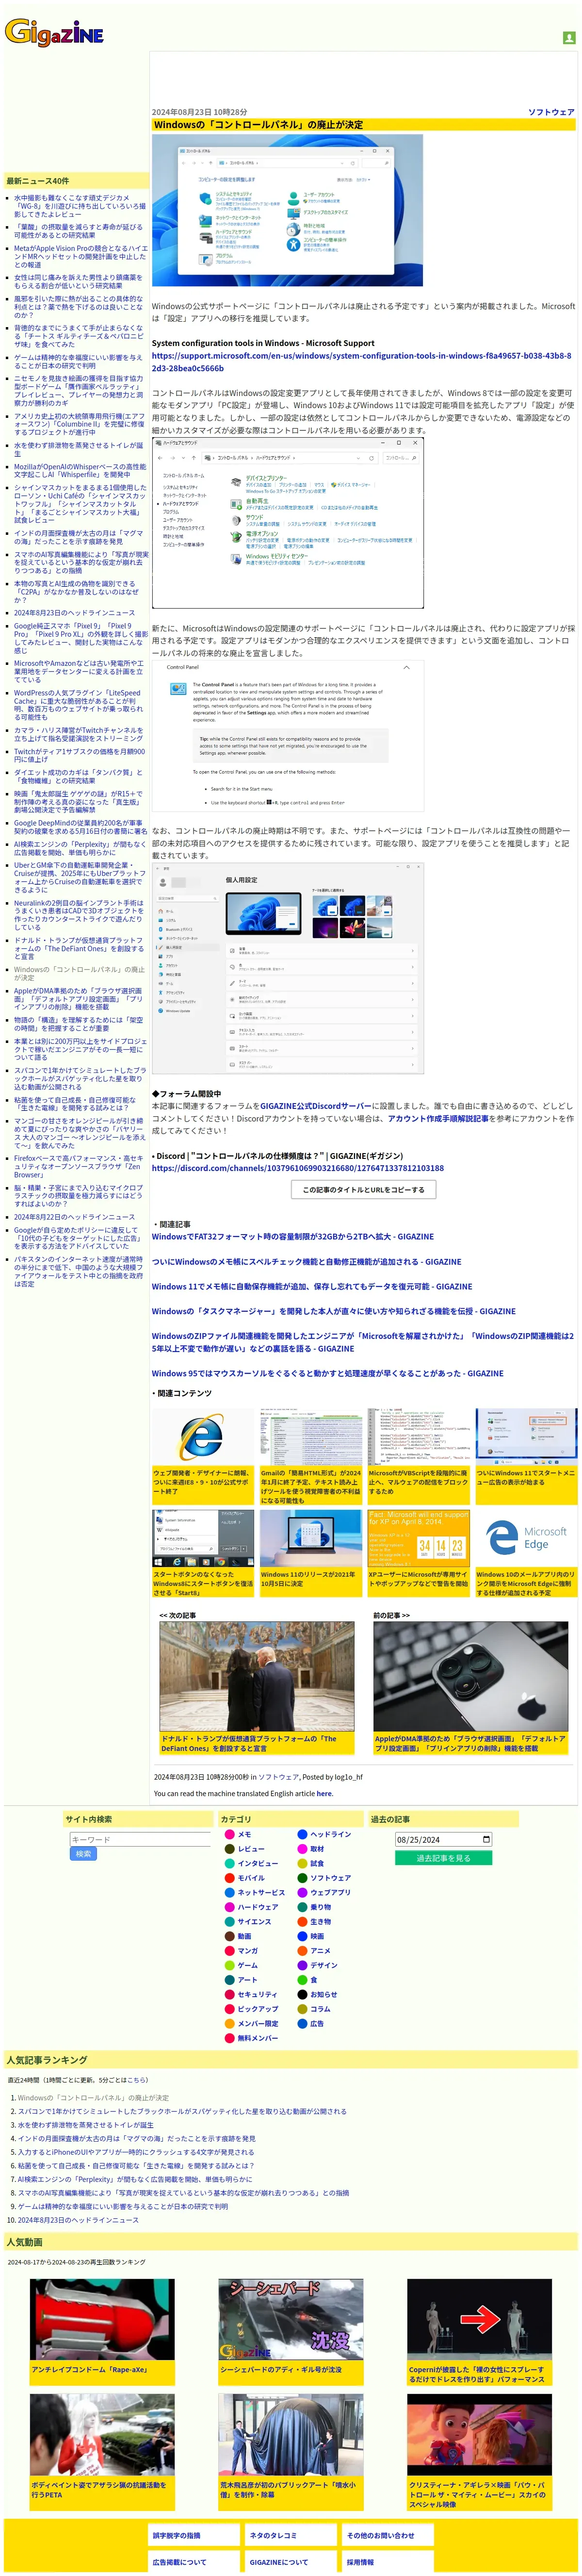Select the デザイン category
This screenshot has width=582, height=2576.
tap(324, 1965)
